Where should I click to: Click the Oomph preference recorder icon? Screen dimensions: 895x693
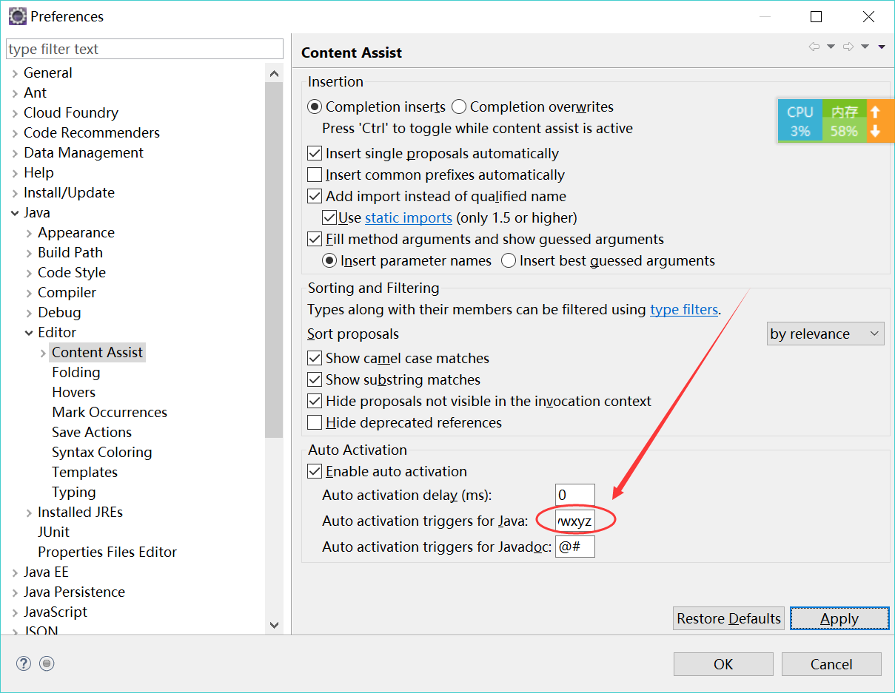tap(47, 663)
